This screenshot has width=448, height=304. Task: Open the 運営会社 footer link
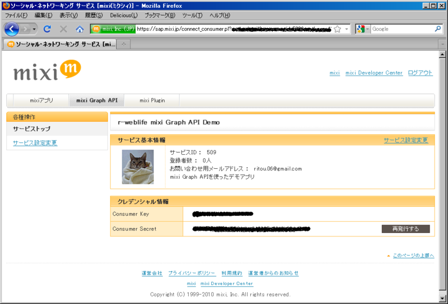(x=152, y=273)
